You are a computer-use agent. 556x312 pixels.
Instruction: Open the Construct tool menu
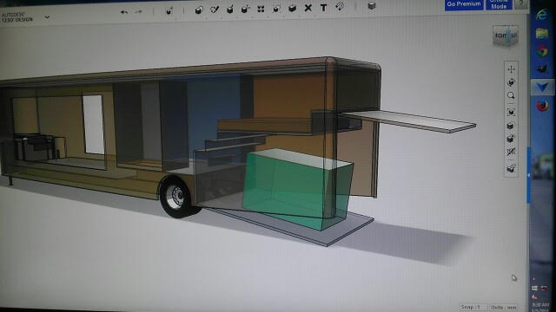pyautogui.click(x=230, y=10)
